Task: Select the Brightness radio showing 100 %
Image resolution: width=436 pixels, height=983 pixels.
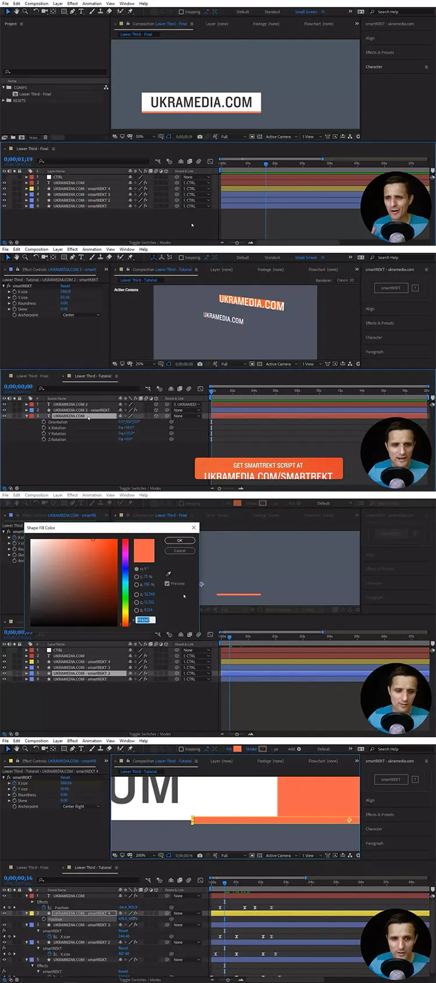Action: coord(137,584)
